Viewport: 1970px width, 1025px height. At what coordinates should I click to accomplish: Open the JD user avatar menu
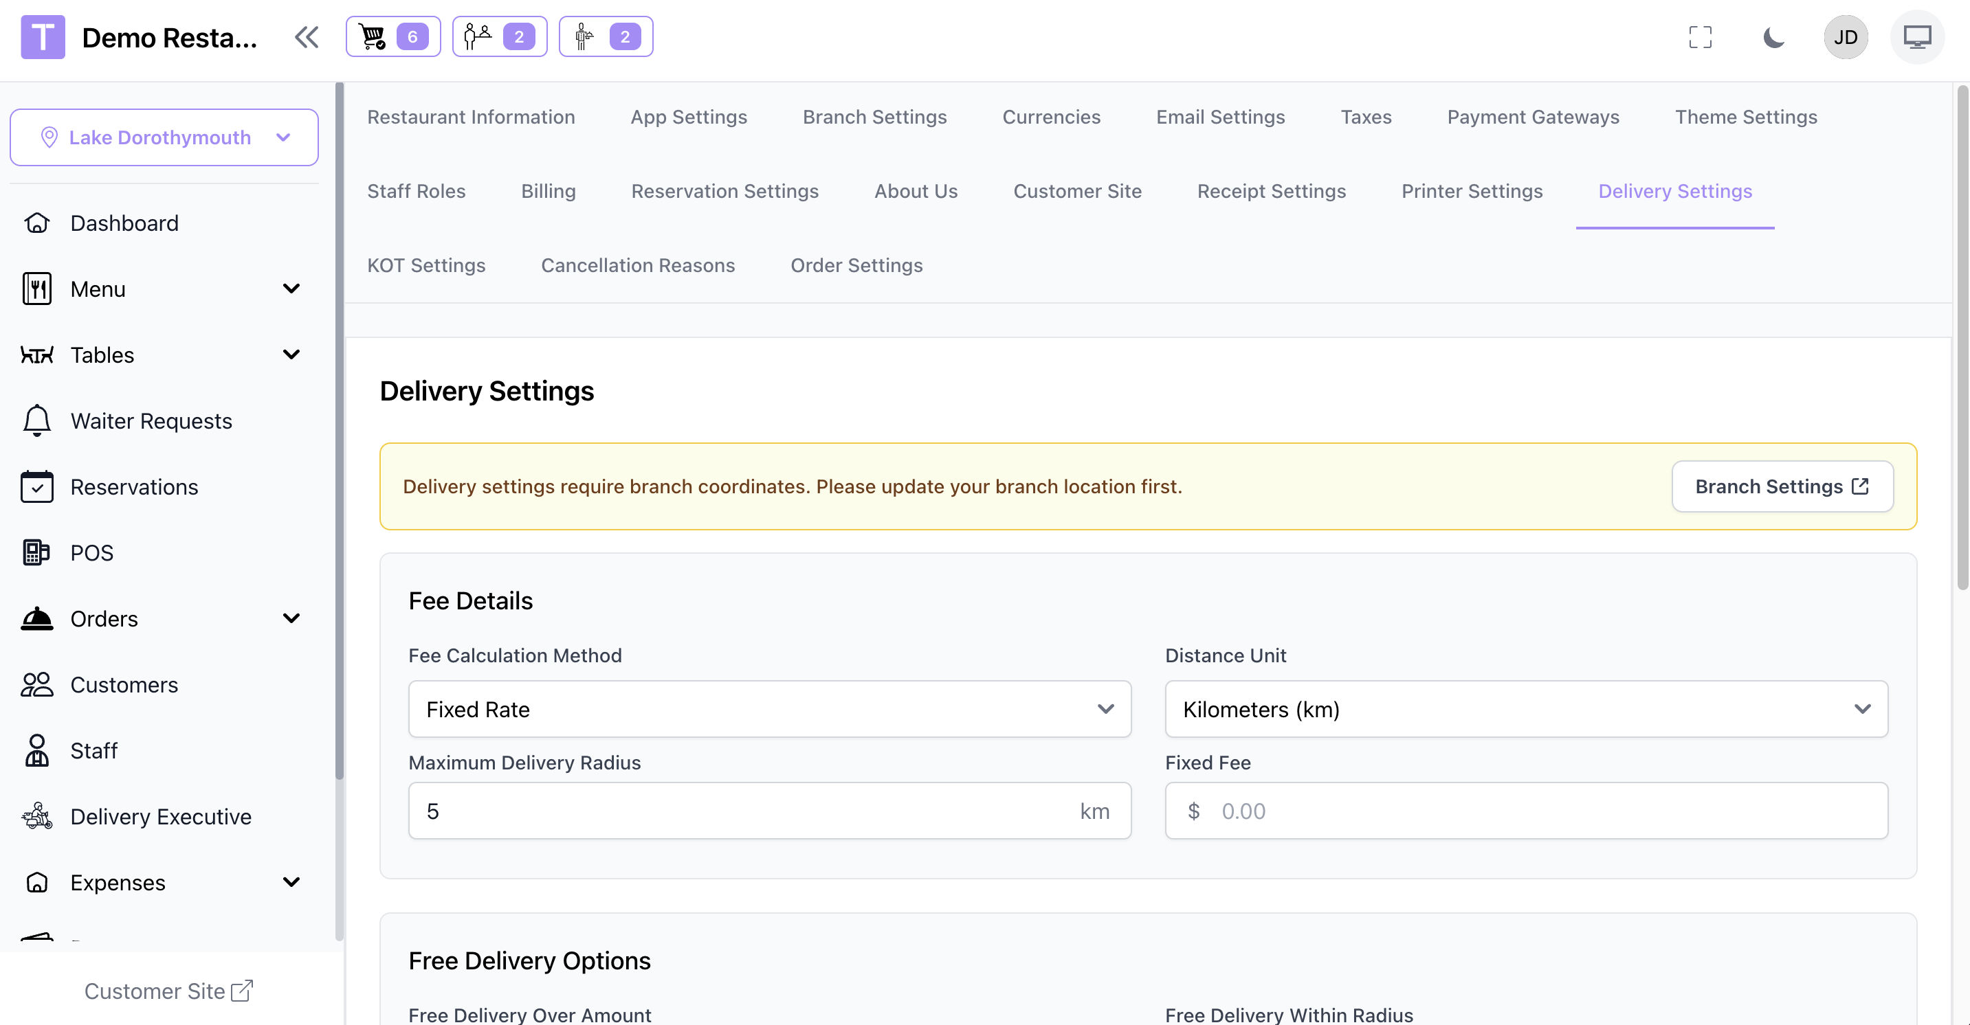click(1845, 36)
